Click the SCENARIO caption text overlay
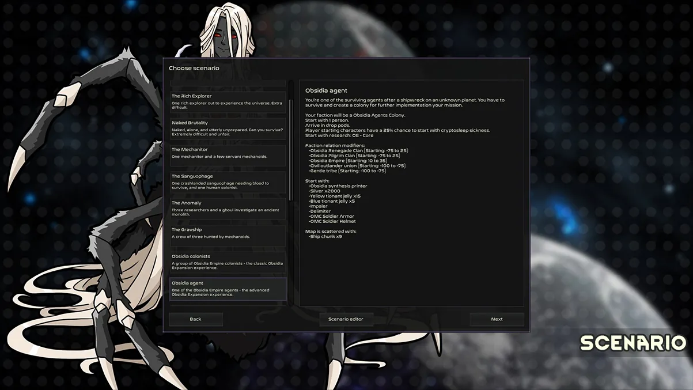Screen dimensions: 693x390 coord(633,343)
